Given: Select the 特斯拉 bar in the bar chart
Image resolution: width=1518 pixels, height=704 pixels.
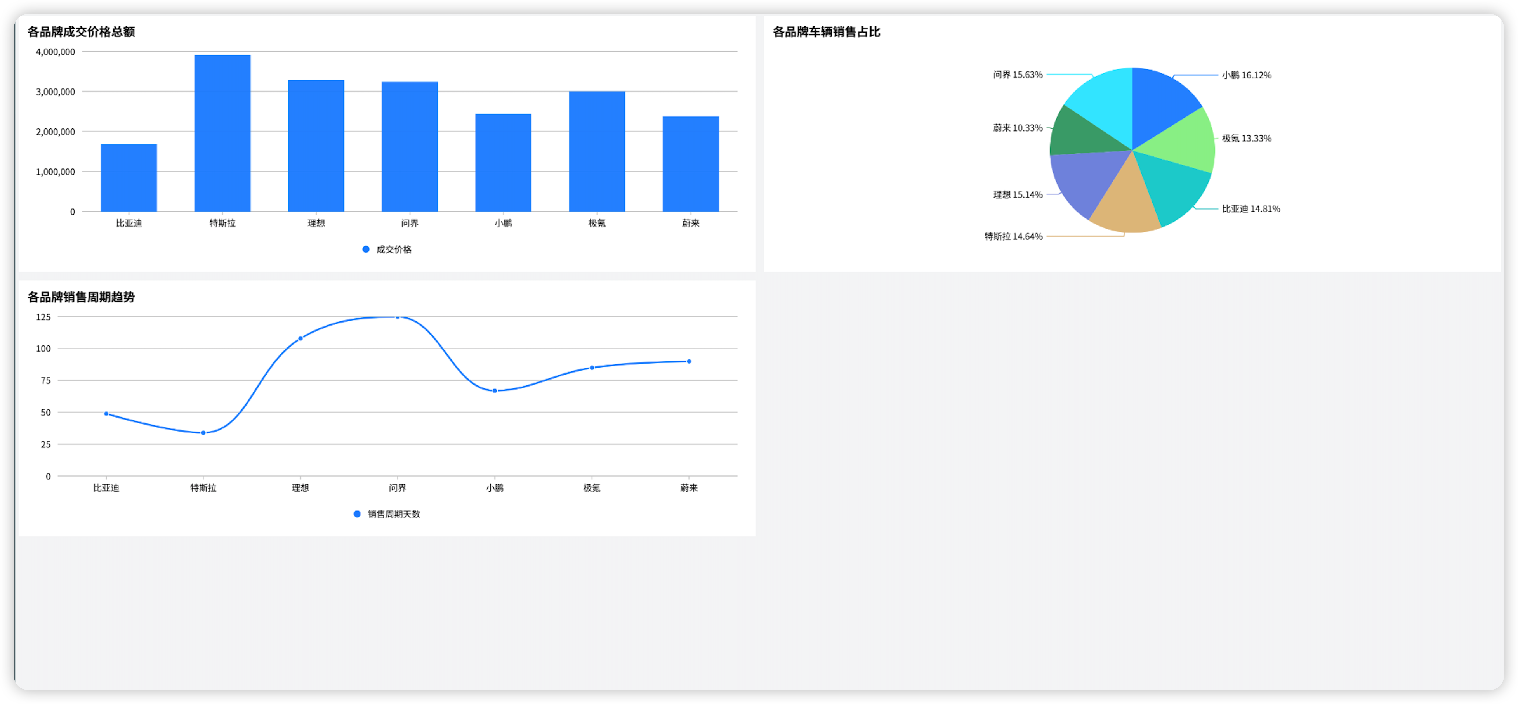Looking at the screenshot, I should 222,133.
